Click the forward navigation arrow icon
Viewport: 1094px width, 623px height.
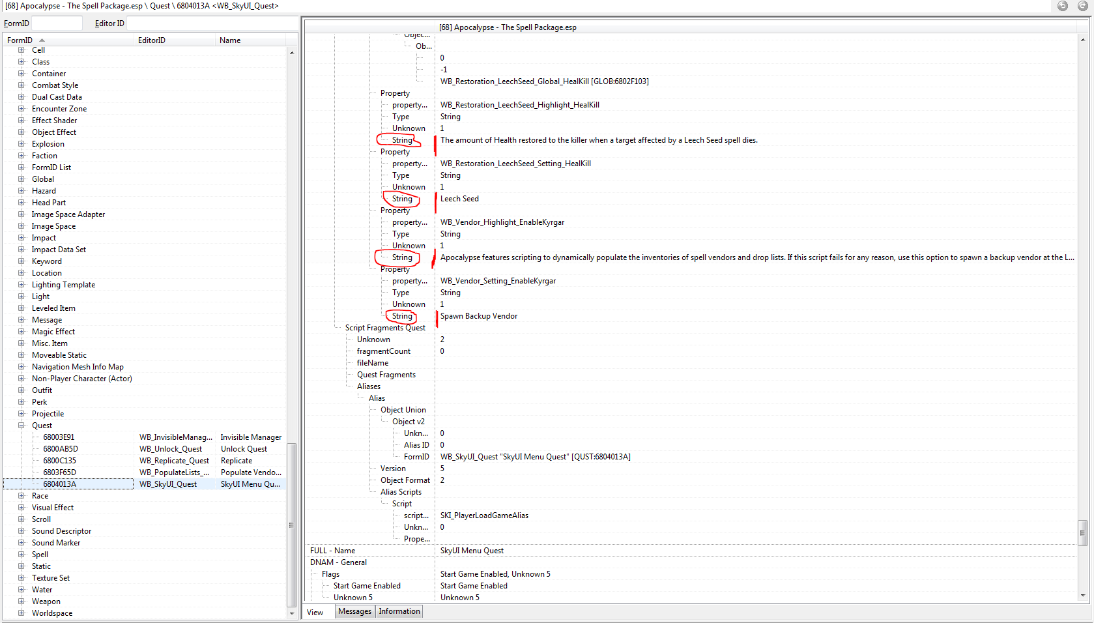pyautogui.click(x=1082, y=6)
